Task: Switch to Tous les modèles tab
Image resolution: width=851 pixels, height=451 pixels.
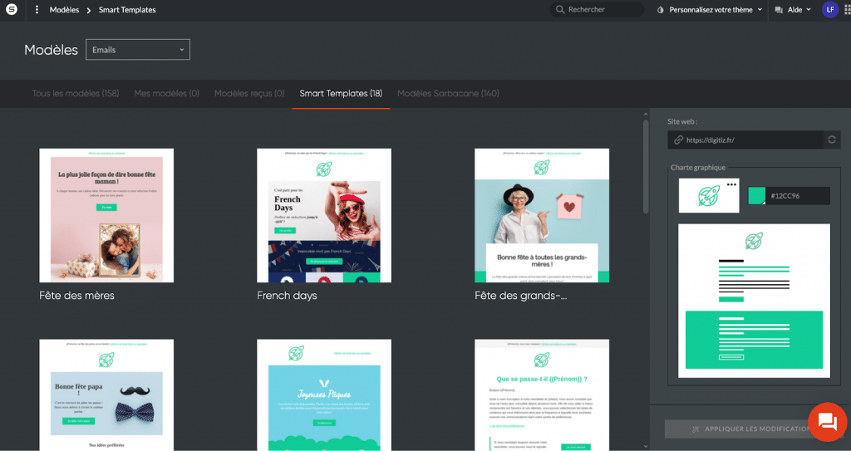Action: click(76, 94)
